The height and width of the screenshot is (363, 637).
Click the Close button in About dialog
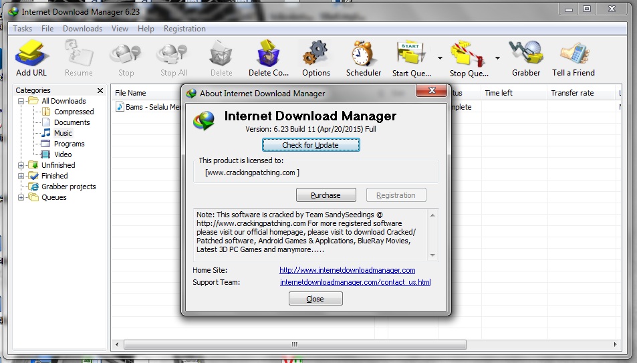[x=315, y=299]
